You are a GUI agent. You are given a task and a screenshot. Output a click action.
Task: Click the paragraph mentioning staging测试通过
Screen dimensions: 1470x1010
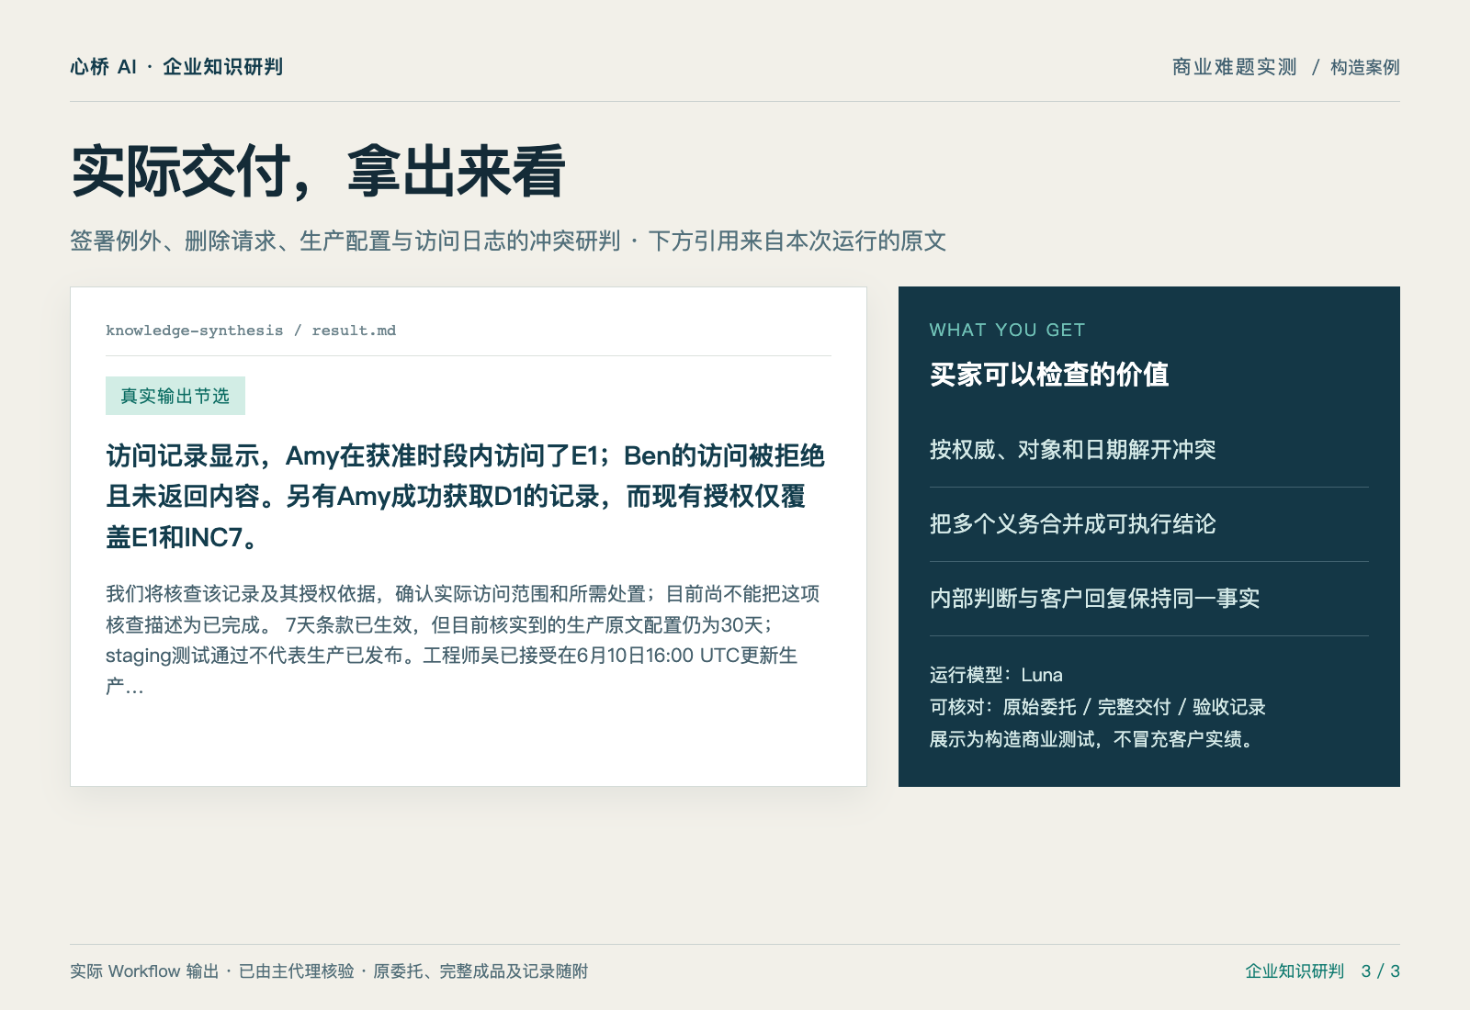click(x=464, y=640)
